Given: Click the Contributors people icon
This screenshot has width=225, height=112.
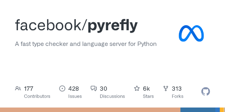Looking at the screenshot, I should 18,88.
